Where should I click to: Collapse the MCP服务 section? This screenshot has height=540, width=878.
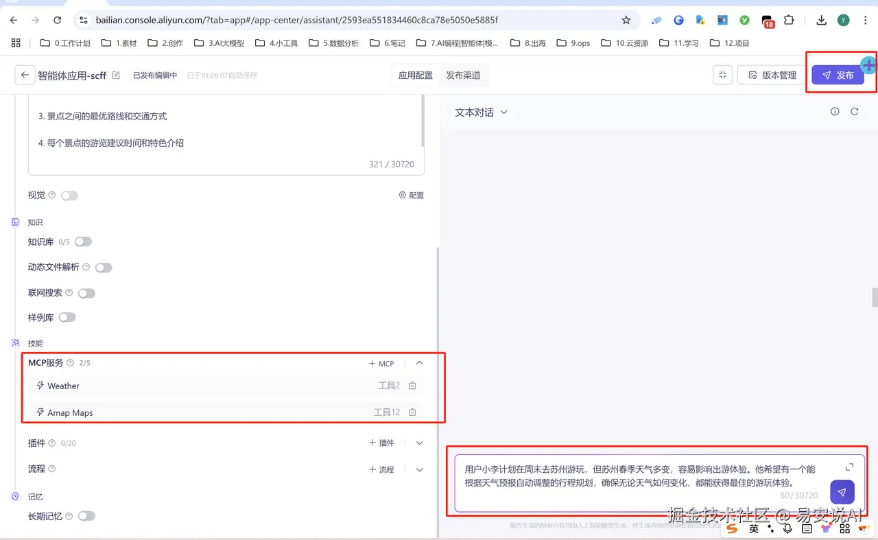(420, 363)
